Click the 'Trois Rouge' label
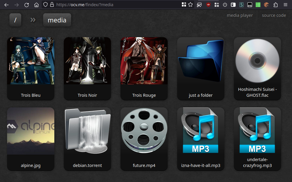The image size is (292, 182). [144, 95]
